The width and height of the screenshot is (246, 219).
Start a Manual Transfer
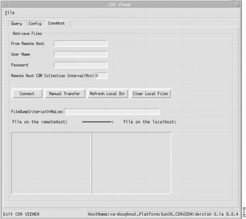click(65, 94)
